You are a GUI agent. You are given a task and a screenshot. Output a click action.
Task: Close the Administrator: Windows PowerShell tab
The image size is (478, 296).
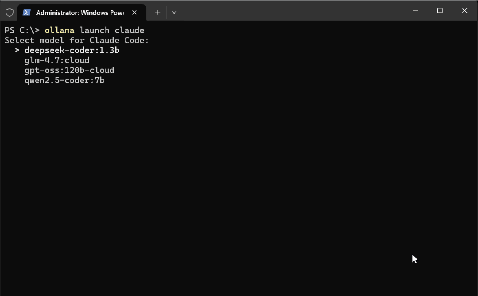click(x=134, y=12)
